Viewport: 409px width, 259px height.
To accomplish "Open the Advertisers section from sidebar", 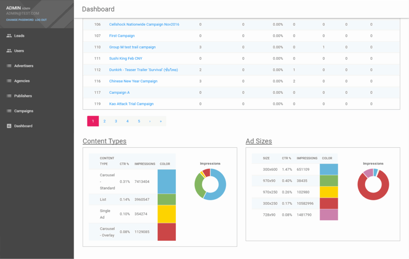I will [24, 66].
